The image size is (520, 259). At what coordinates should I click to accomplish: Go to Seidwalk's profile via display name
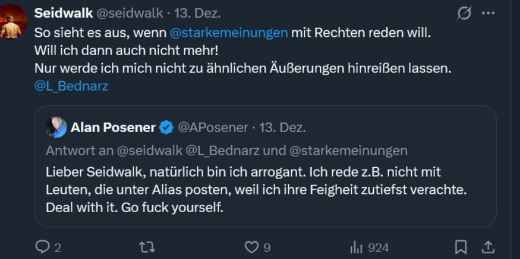pyautogui.click(x=59, y=14)
